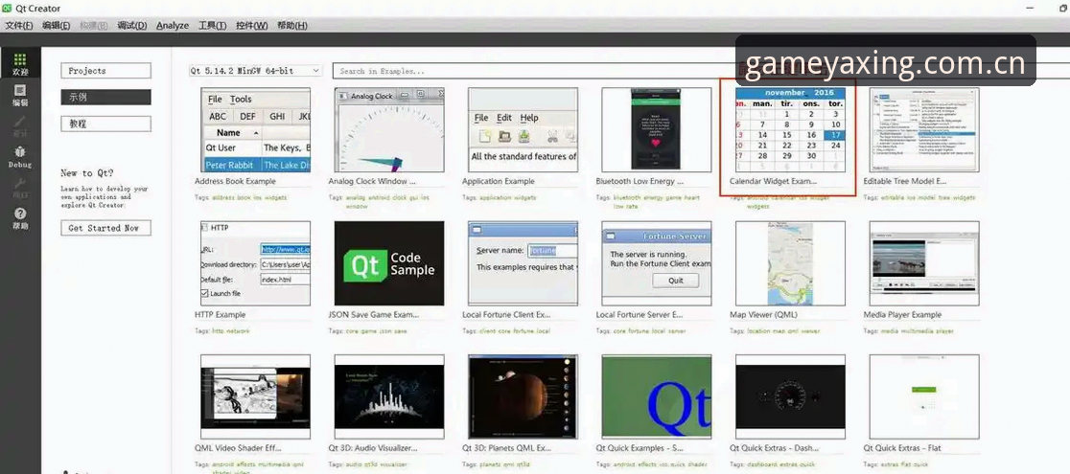Open the Qt 5.14.2 MinGW 64-bit dropdown
This screenshot has height=474, width=1070.
coord(256,71)
